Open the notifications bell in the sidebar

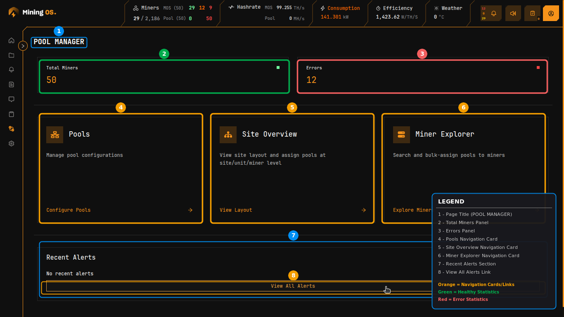click(x=12, y=69)
